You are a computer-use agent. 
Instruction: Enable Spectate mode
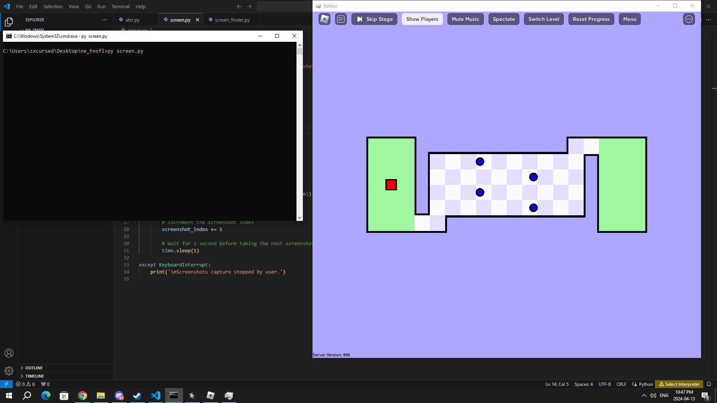pyautogui.click(x=503, y=19)
